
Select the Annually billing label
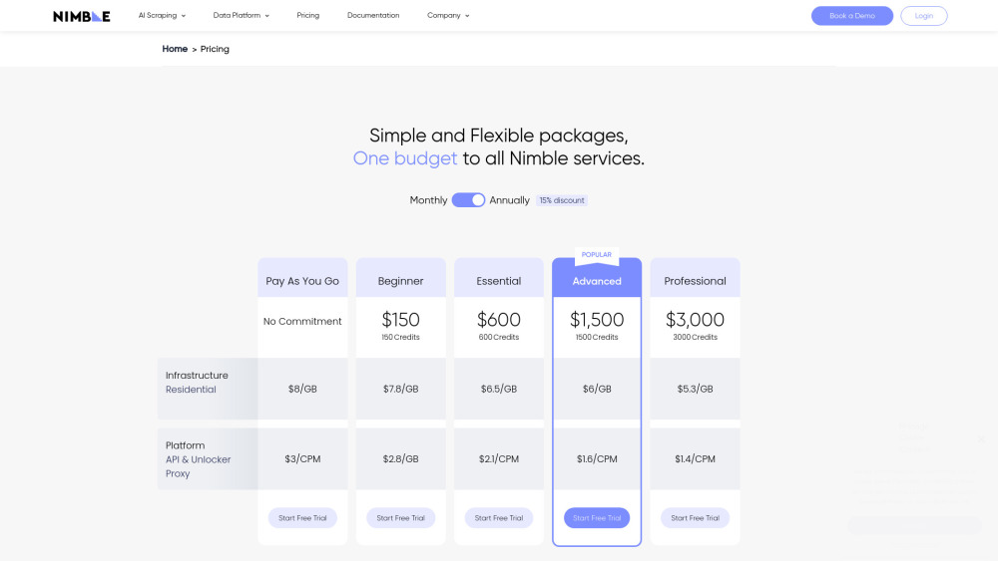(509, 200)
